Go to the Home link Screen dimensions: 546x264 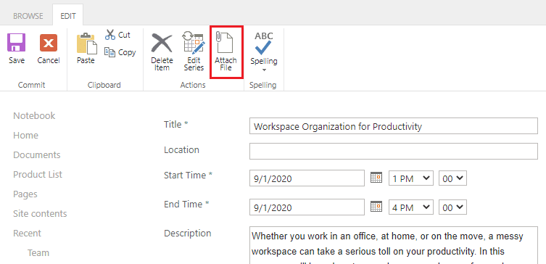pos(26,135)
